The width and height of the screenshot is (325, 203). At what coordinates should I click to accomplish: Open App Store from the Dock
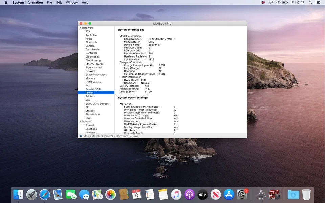(229, 195)
